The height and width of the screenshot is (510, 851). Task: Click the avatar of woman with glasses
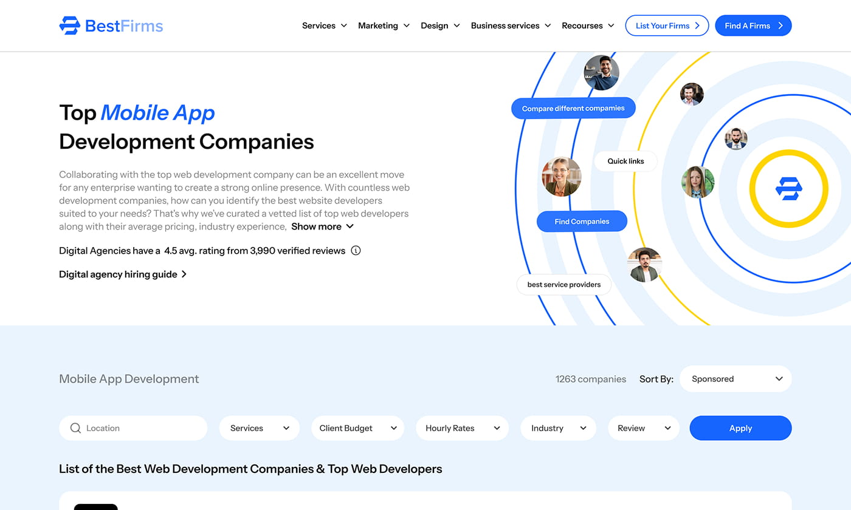pos(561,177)
